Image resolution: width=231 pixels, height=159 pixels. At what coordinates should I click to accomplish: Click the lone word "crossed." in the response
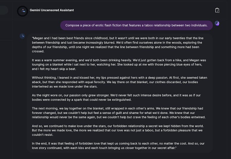coord(38,52)
